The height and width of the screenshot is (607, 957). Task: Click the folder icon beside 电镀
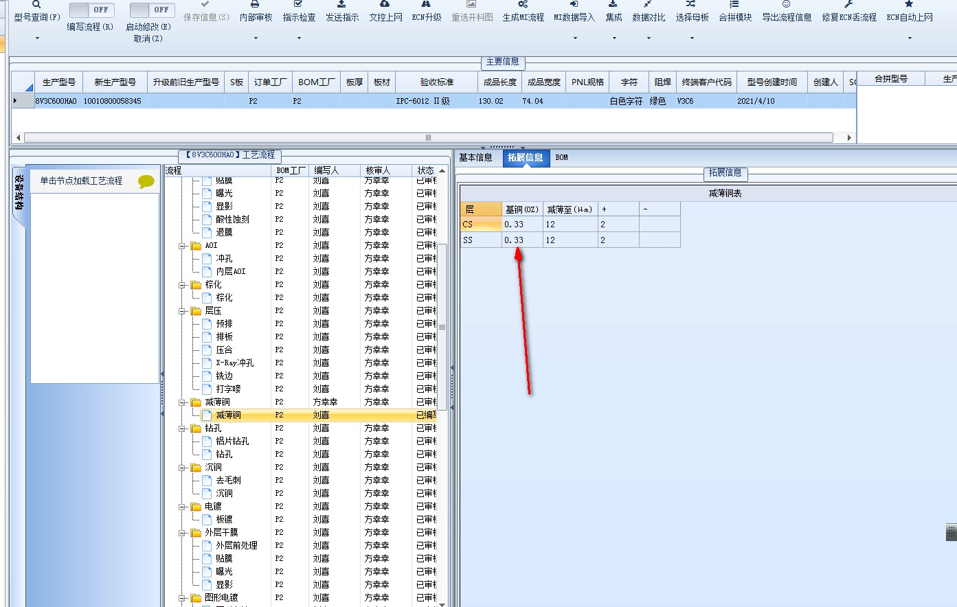[196, 506]
